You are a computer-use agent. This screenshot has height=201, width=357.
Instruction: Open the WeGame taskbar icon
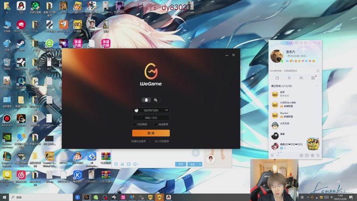[87, 197]
